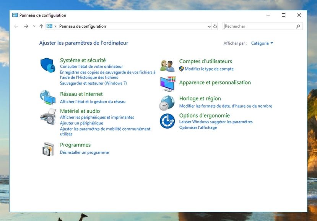This screenshot has height=221, width=317.
Task: Open Comptes d'utilisateurs heading
Action: pyautogui.click(x=206, y=61)
